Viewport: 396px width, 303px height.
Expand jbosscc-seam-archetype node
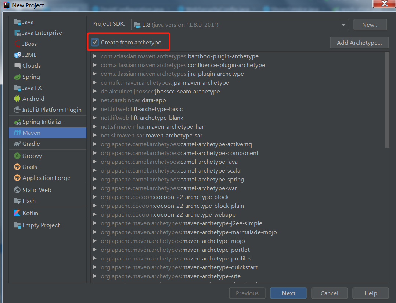point(94,92)
